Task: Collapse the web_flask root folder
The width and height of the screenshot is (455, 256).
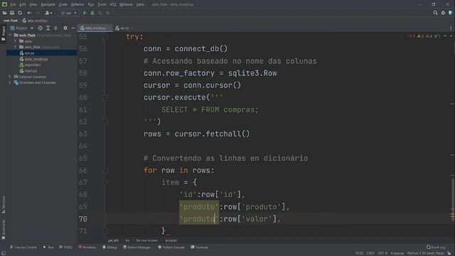Action: [x=10, y=35]
